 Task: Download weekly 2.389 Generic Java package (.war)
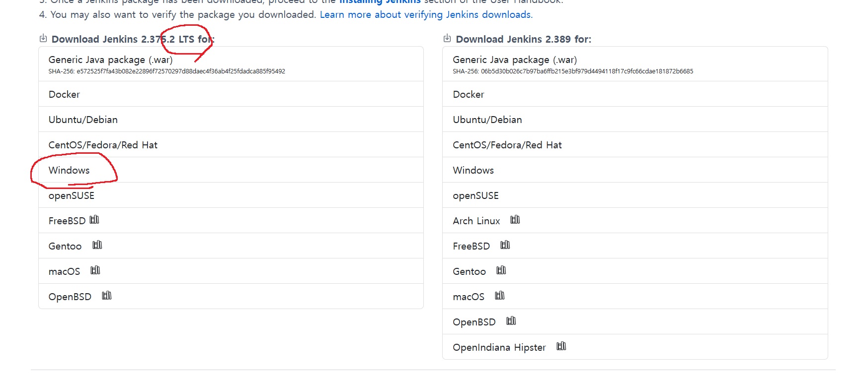tap(635, 64)
